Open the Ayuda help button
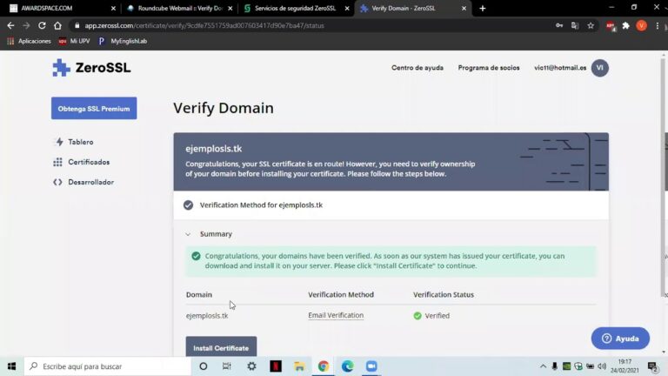Screen dimensions: 668x376 click(620, 339)
